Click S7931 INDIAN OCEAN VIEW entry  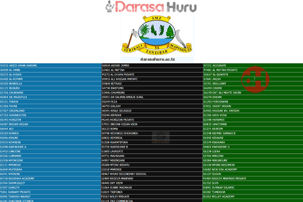pos(120,124)
